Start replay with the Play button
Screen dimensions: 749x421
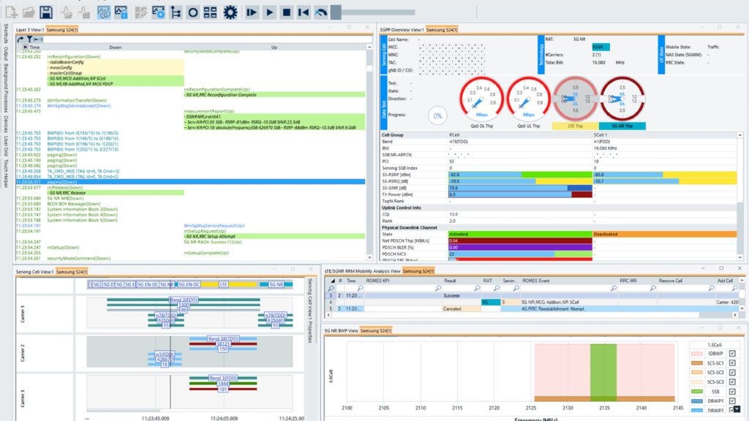[x=269, y=12]
